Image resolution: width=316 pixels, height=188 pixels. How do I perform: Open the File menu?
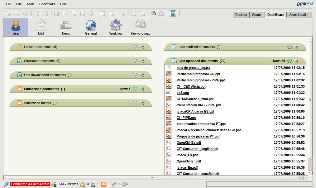[8, 4]
